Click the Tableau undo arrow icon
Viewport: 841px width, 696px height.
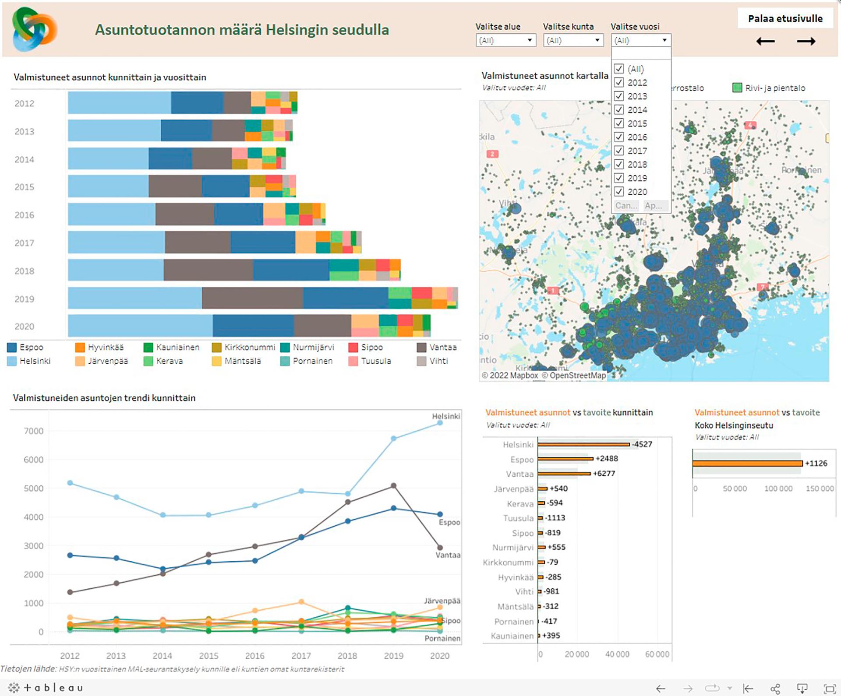661,689
